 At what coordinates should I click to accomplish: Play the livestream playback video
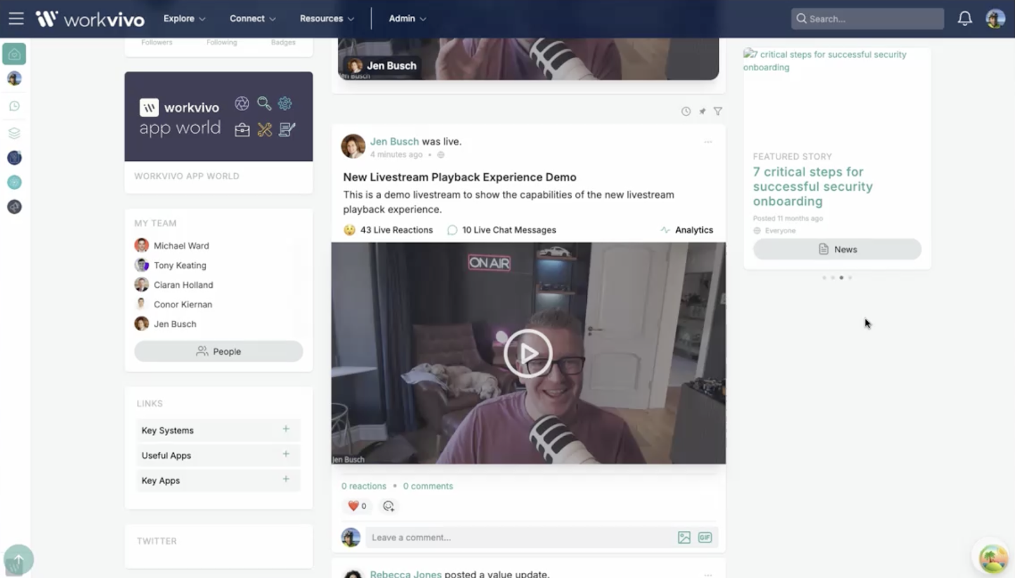coord(528,353)
